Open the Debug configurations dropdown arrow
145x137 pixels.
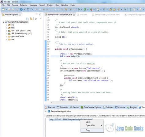pos(82,10)
